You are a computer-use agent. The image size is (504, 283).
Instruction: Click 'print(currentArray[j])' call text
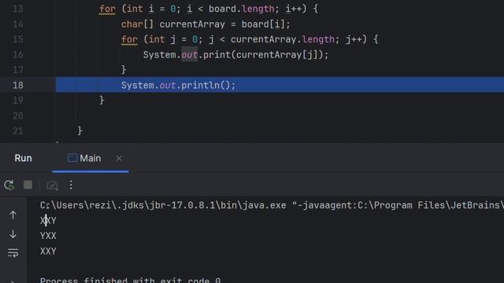click(263, 55)
